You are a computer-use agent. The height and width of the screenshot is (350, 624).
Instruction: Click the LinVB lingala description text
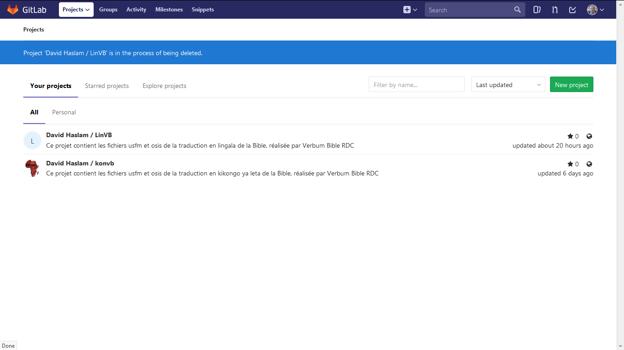[200, 146]
